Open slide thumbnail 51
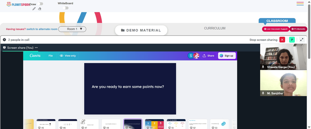The height and width of the screenshot is (129, 311). coord(176,124)
